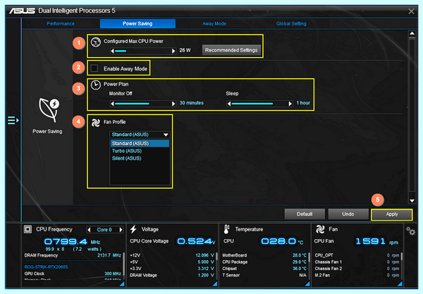Click the Configured Max CPU Power slider track

(142, 51)
